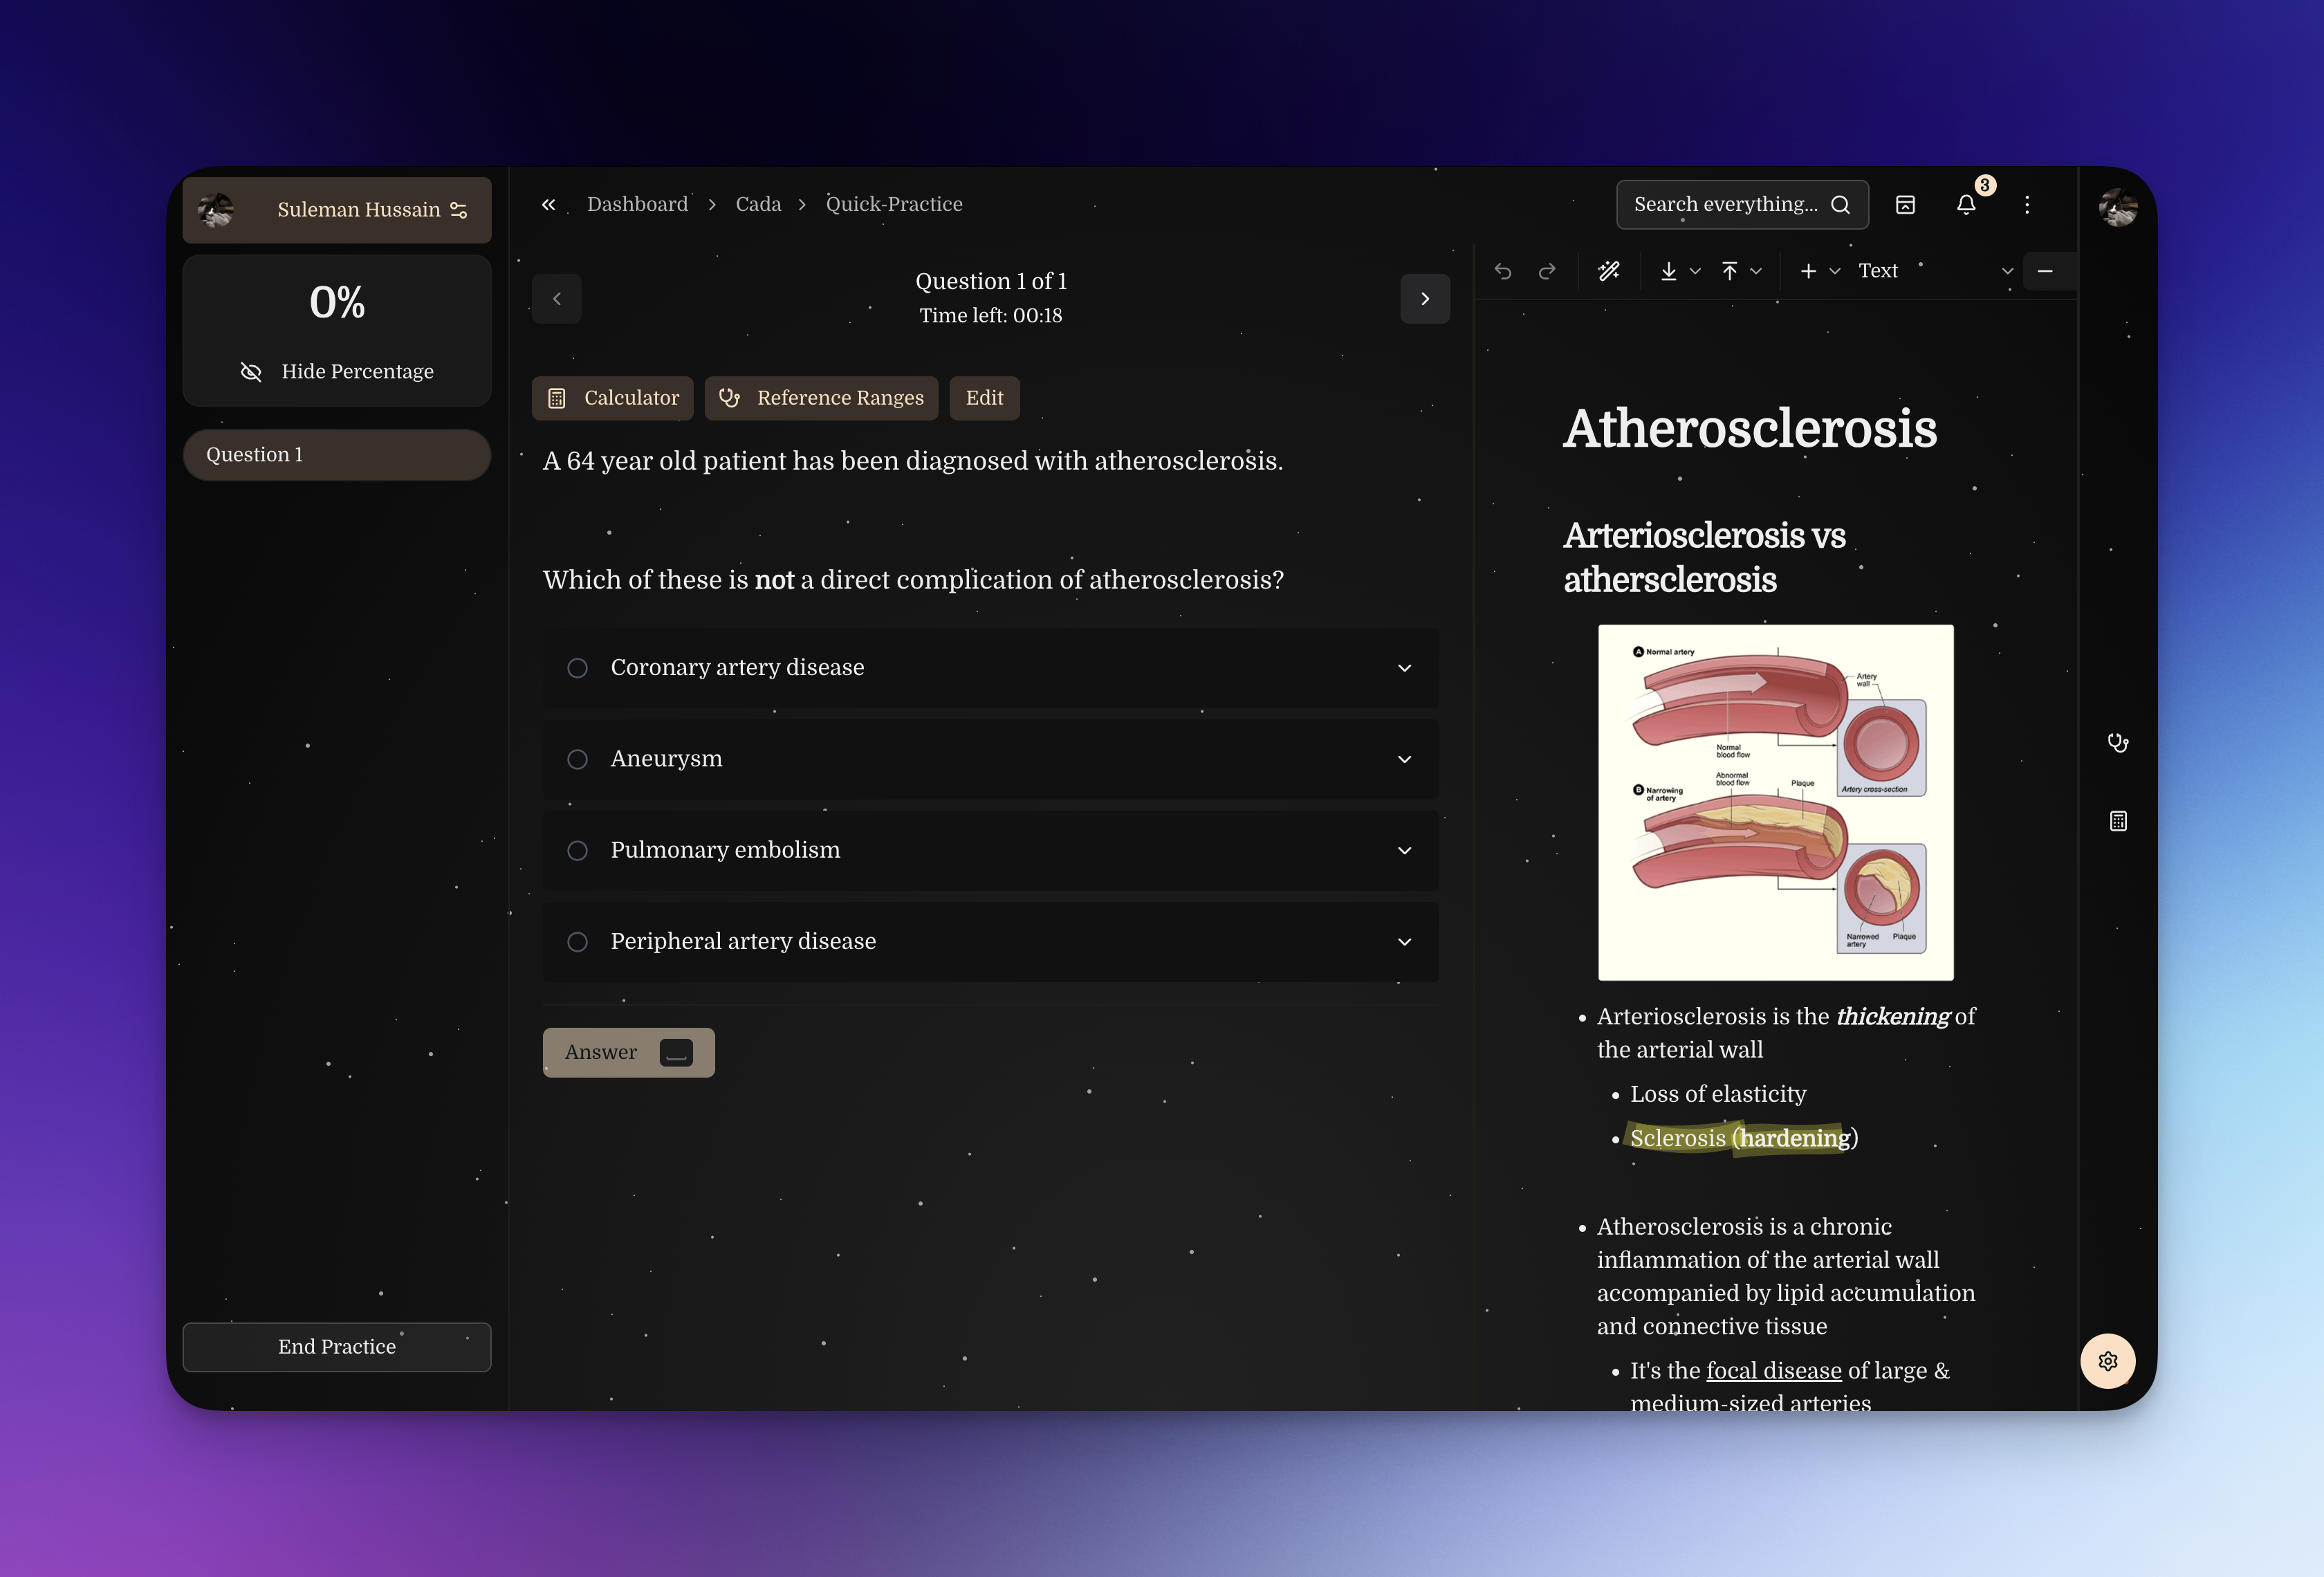Select the stethoscope icon on right sidebar
The width and height of the screenshot is (2324, 1577).
[x=2118, y=742]
